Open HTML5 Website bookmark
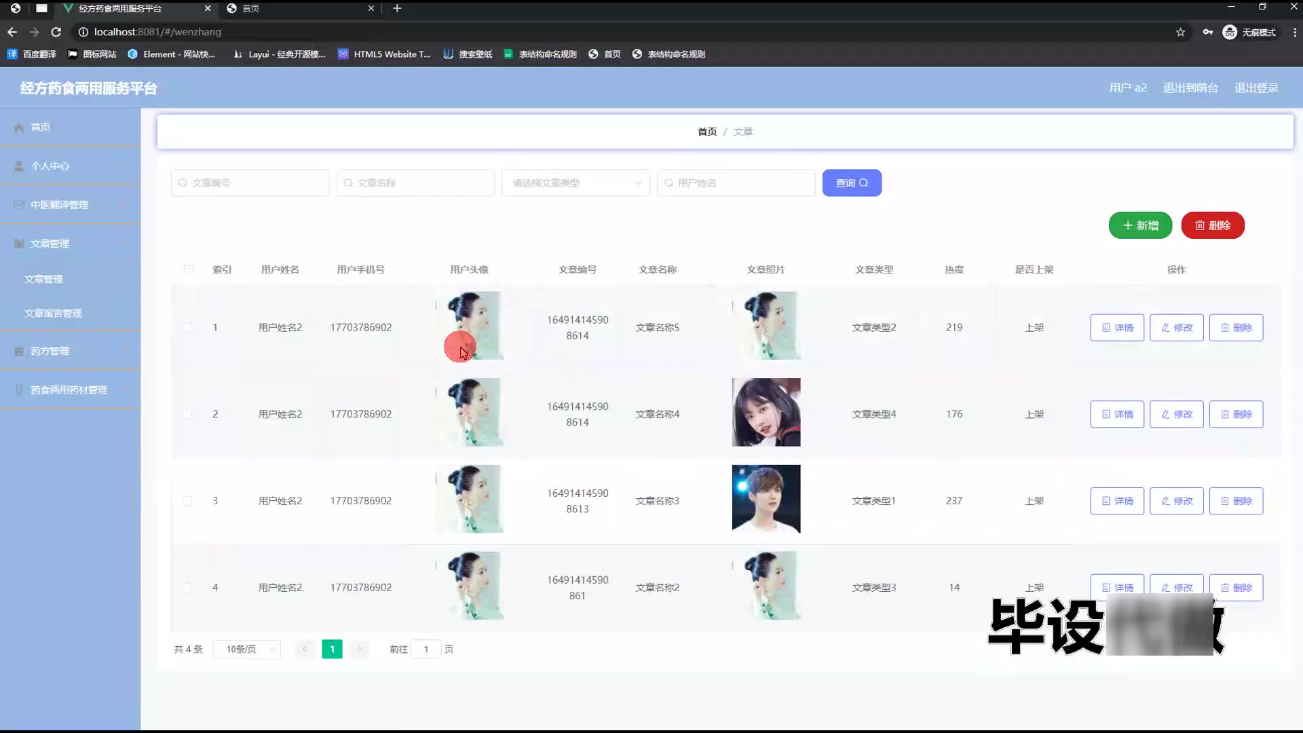The width and height of the screenshot is (1303, 733). pyautogui.click(x=384, y=54)
